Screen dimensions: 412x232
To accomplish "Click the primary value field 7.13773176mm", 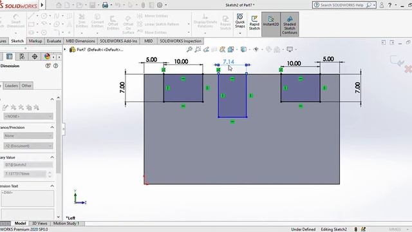I will point(25,174).
